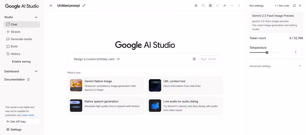Screen dimensions: 306x135
Task: Open the three-dot more options menu
Action: click(x=239, y=6)
